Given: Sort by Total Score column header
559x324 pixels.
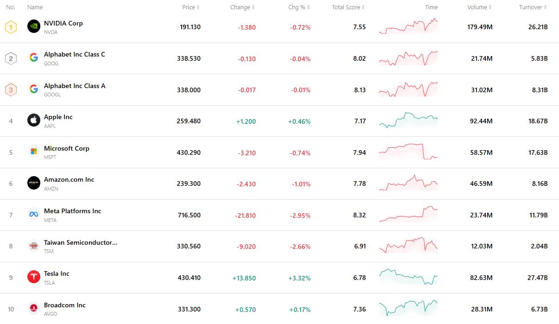Looking at the screenshot, I should (x=348, y=7).
